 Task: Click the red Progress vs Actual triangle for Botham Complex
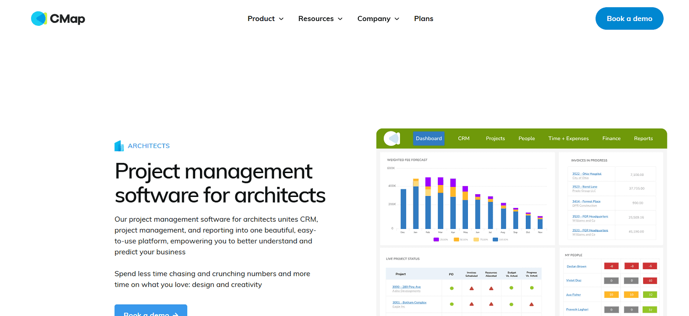(x=532, y=304)
